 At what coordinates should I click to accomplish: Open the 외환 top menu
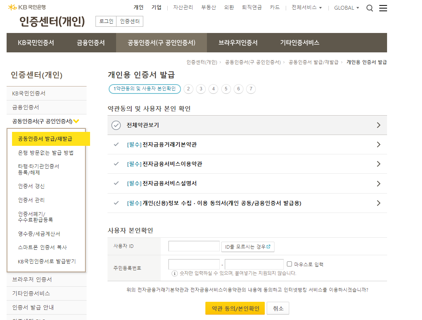[229, 7]
